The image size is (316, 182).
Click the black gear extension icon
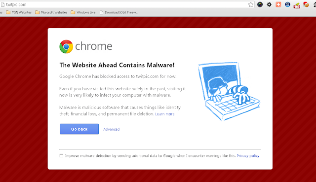(x=269, y=4)
